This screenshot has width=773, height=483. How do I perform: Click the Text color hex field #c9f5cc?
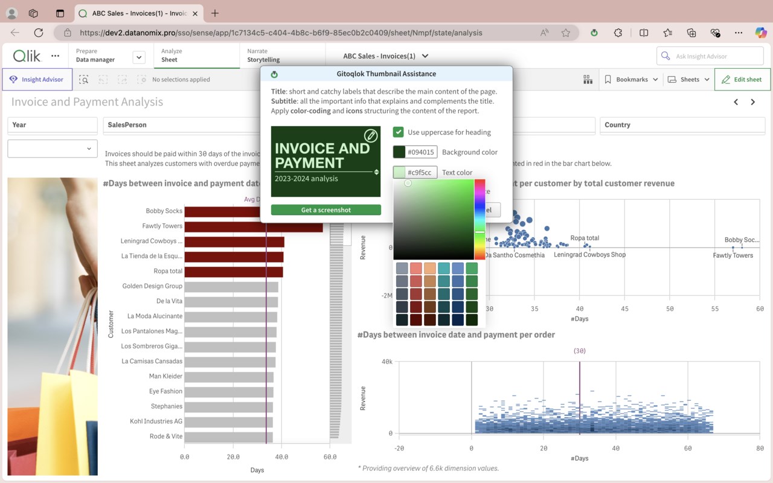pyautogui.click(x=422, y=173)
